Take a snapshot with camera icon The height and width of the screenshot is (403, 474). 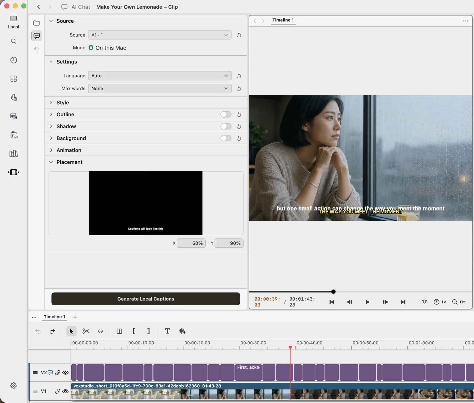(x=424, y=302)
